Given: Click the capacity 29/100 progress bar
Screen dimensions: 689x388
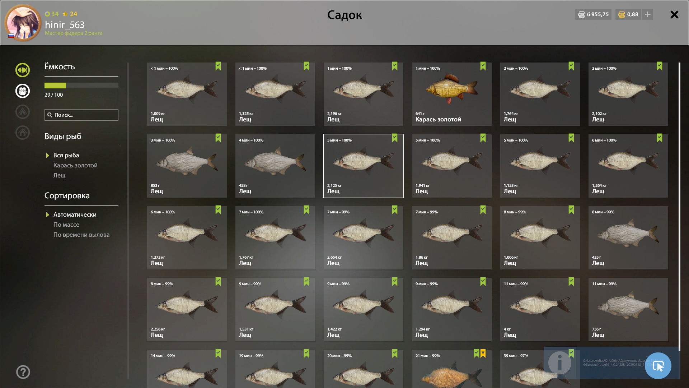Looking at the screenshot, I should pos(81,86).
